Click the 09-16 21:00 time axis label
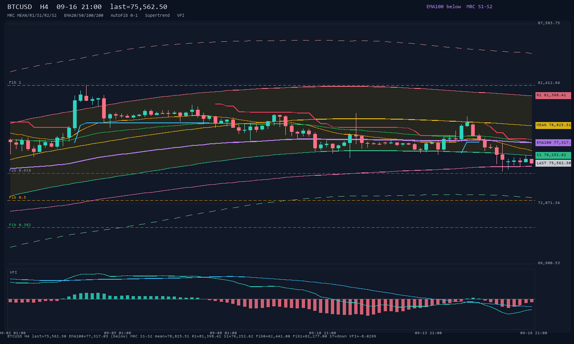The image size is (574, 344). (x=534, y=333)
